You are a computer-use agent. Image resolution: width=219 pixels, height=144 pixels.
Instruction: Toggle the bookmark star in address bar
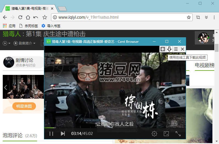pos(189,17)
